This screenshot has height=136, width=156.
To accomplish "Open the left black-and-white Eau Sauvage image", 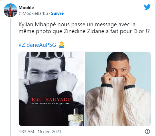I will [52, 89].
